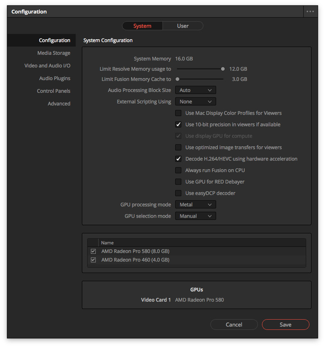The height and width of the screenshot is (347, 325).
Task: Uncheck AMD Radeon Pro 580 GPU
Action: coord(93,251)
